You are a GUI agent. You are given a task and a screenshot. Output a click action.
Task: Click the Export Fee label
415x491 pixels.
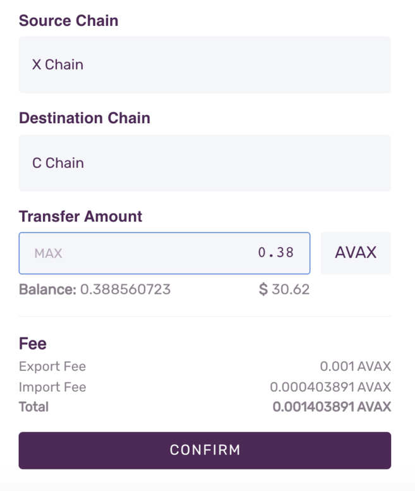(x=52, y=367)
